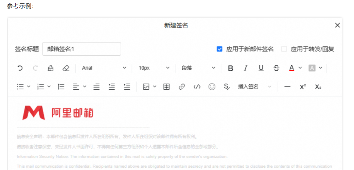This screenshot has width=354, height=170.
Task: Click the justify alignment icon
Action: coord(96,87)
